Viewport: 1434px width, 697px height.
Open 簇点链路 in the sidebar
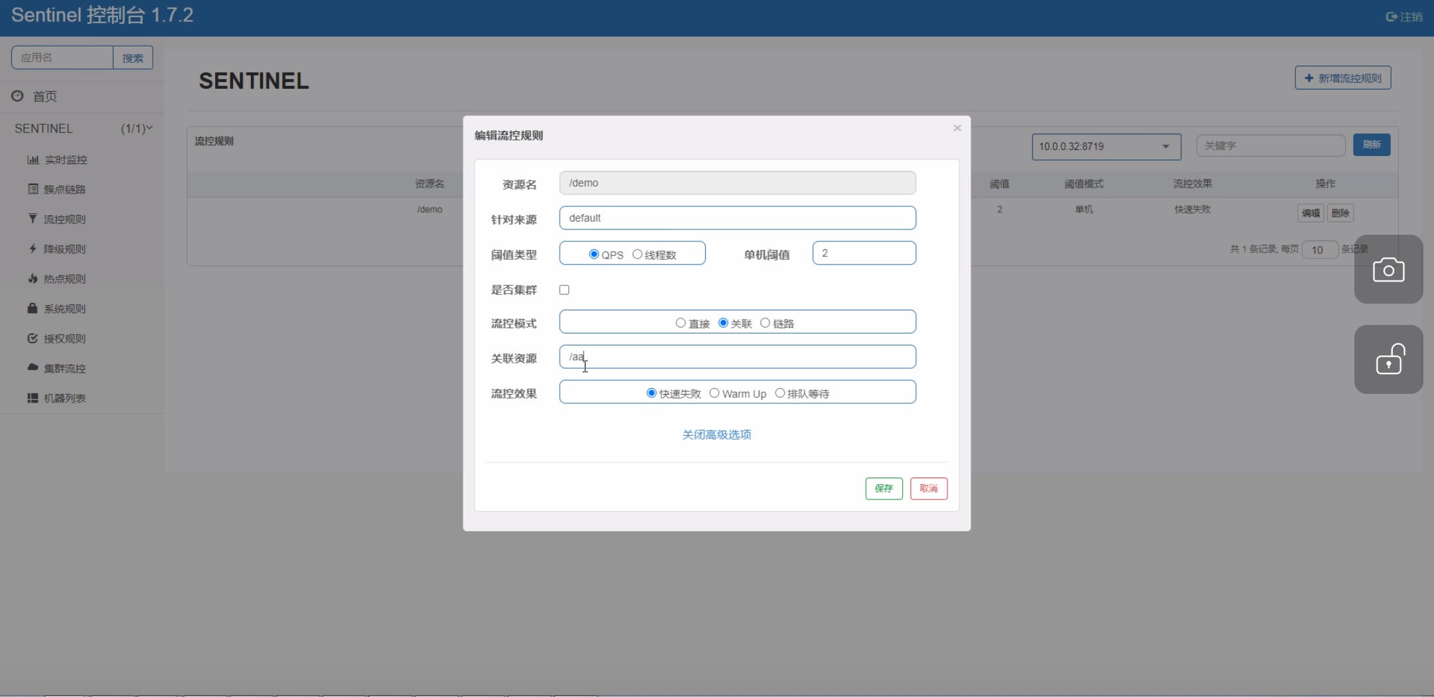point(64,190)
